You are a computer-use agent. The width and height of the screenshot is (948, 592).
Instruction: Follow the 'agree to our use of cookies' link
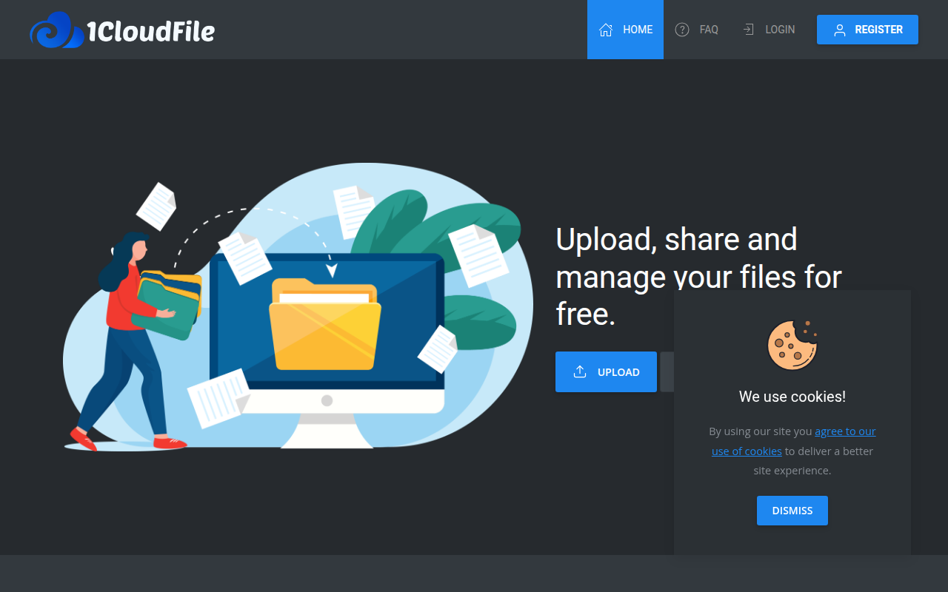tap(793, 441)
